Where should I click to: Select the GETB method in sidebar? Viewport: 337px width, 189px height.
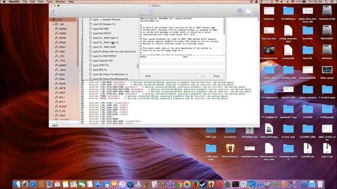pos(62,88)
